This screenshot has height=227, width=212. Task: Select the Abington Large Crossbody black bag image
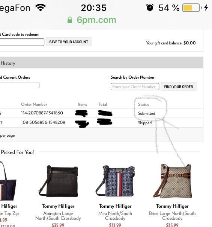click(58, 181)
